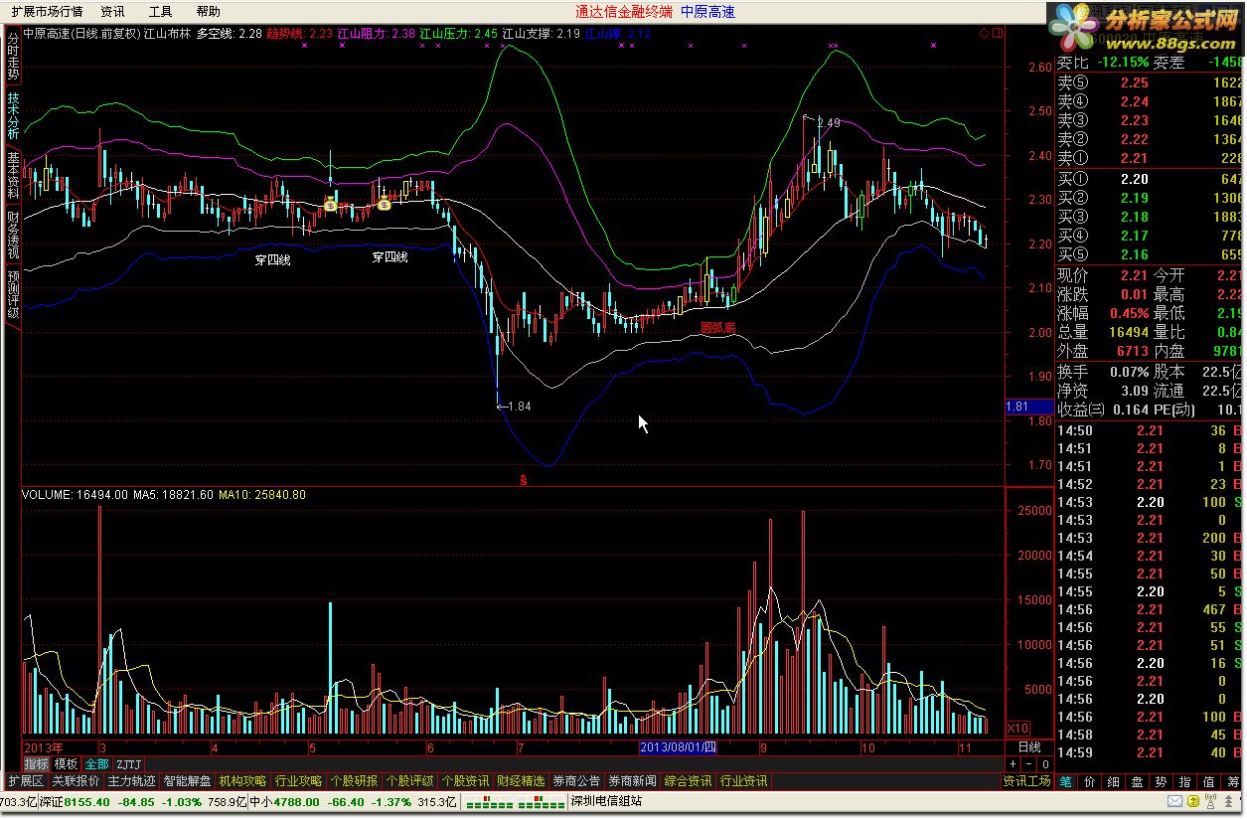Open the 行业攻略 tab
The image size is (1247, 819).
click(298, 781)
